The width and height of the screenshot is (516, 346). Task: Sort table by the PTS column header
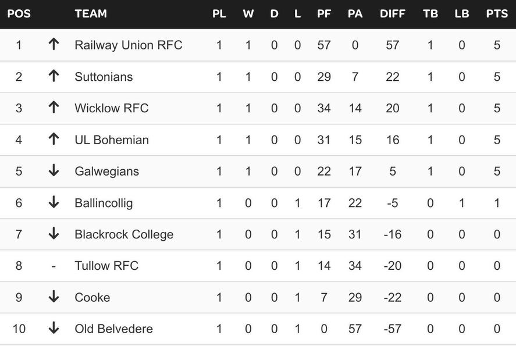(497, 13)
